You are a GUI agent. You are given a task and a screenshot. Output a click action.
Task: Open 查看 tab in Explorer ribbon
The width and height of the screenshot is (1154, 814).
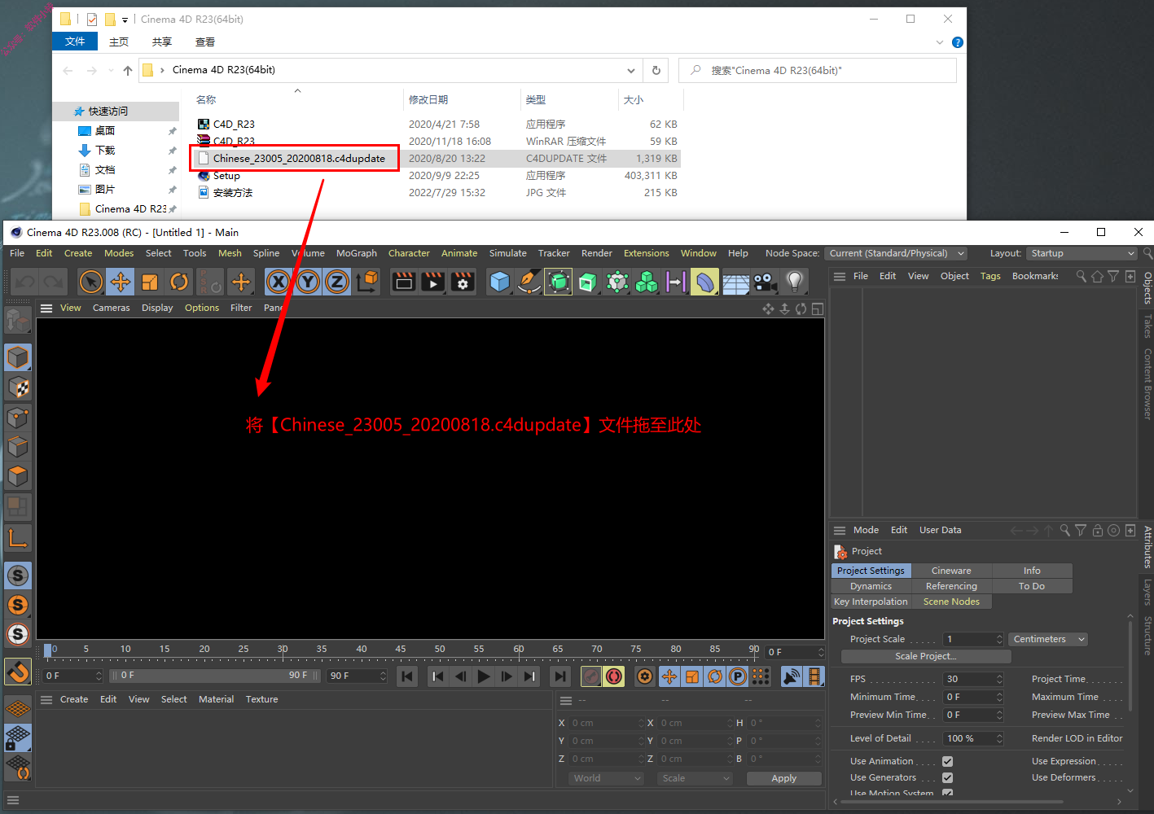[x=205, y=42]
